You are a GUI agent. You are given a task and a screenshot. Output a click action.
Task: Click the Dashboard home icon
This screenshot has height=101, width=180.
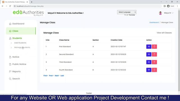(10, 24)
